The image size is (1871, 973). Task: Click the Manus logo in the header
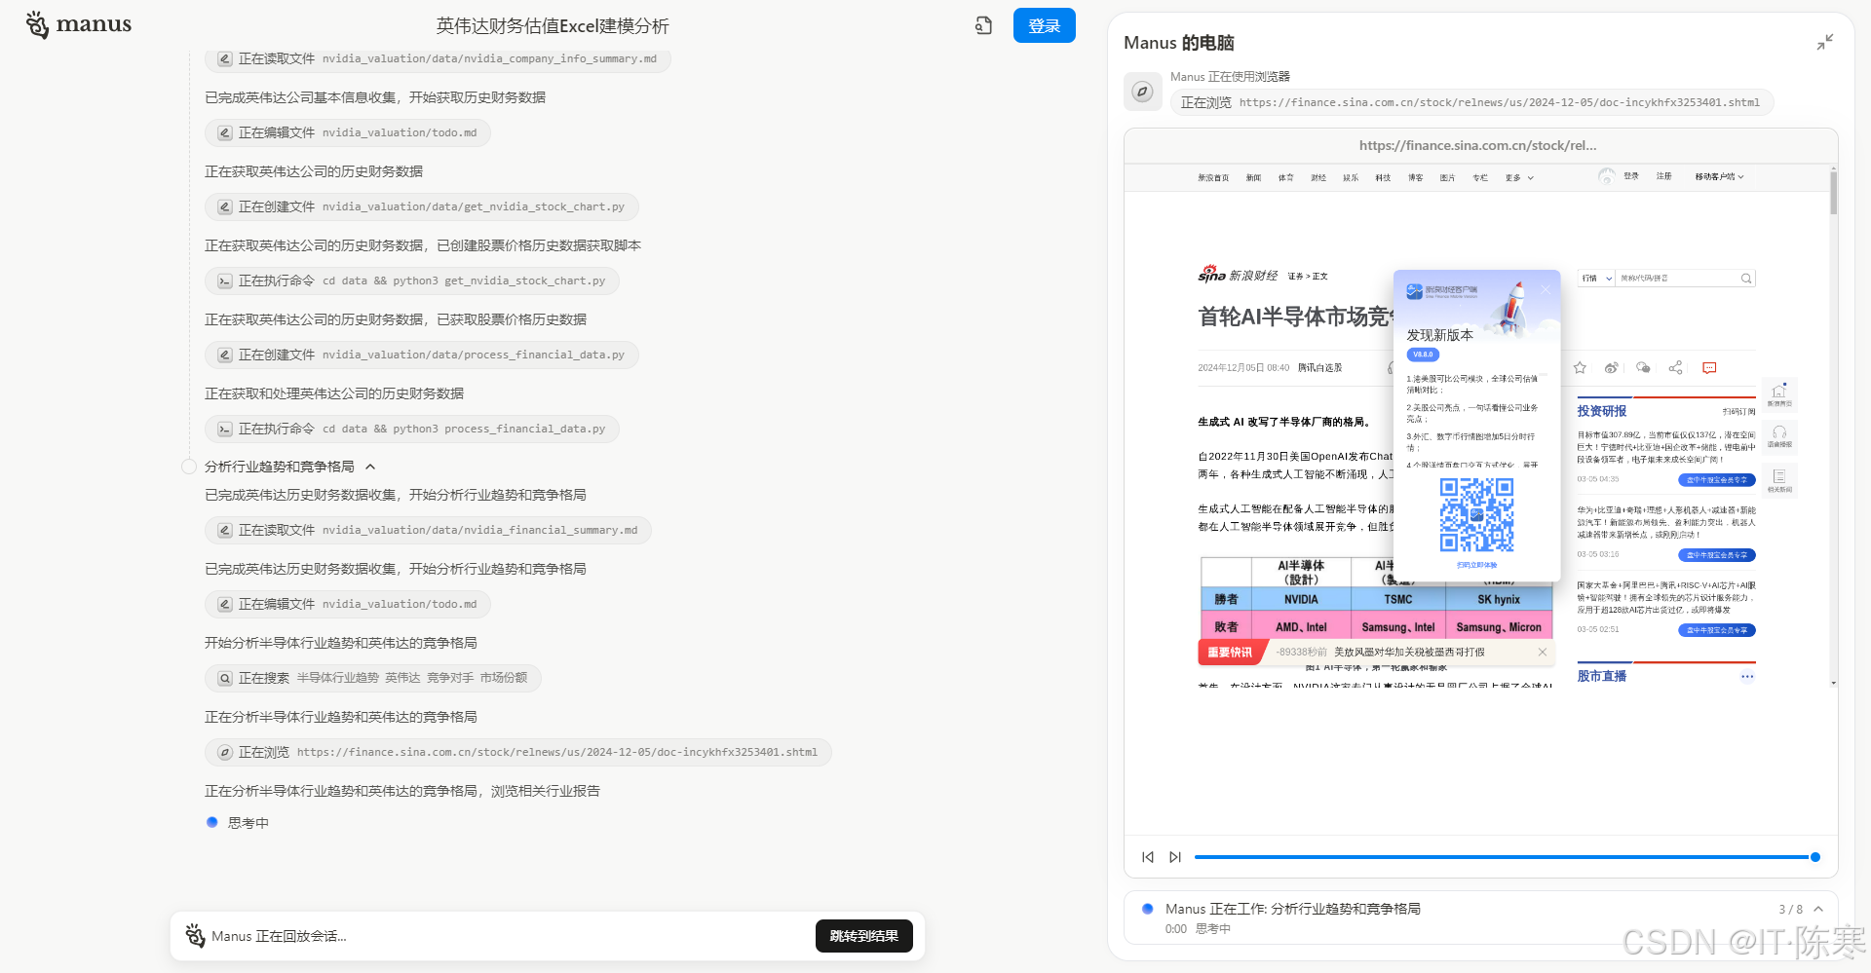point(79,24)
